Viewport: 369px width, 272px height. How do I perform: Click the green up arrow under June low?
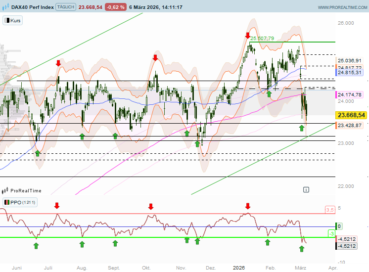(37, 153)
